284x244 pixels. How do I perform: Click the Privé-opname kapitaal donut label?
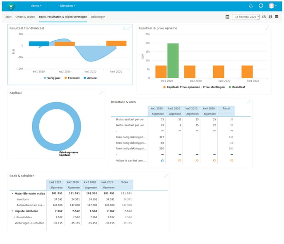tap(68, 154)
